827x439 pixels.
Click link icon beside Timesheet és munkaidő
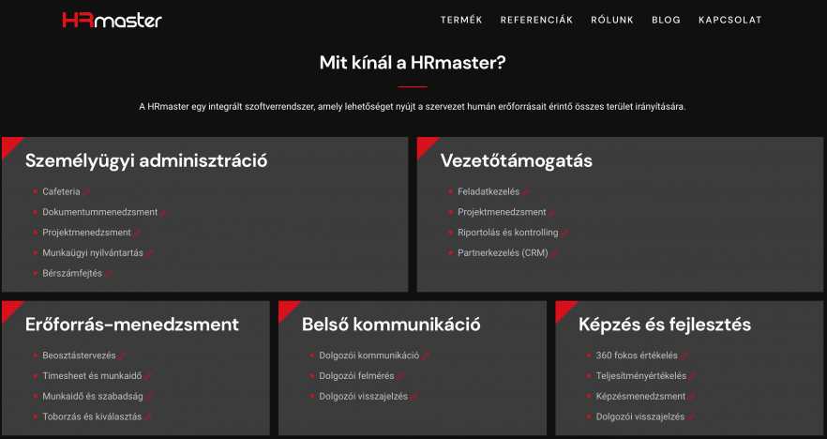[148, 377]
